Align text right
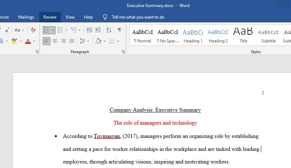 click(x=63, y=41)
